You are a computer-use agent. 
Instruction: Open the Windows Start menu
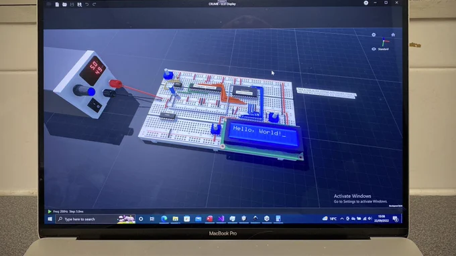coord(50,219)
